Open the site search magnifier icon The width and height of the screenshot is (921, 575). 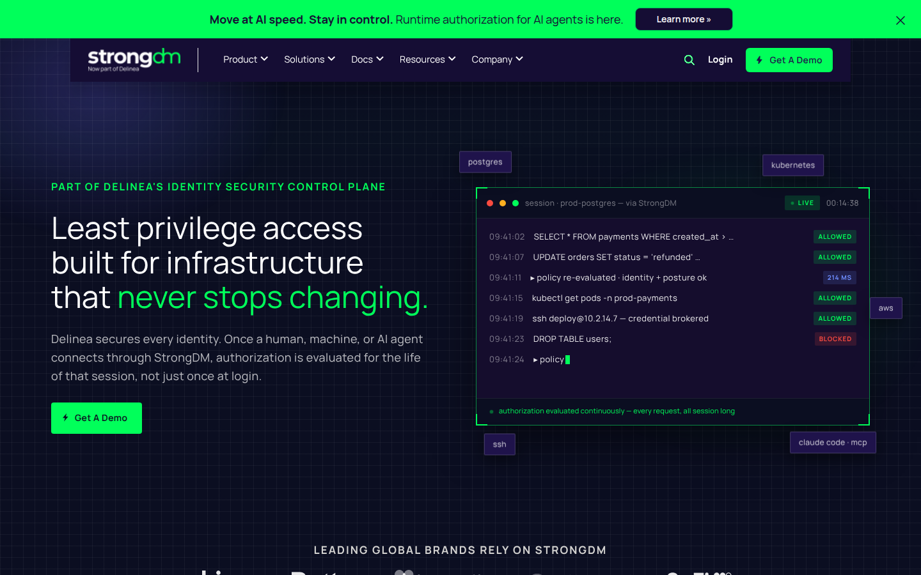pos(689,60)
